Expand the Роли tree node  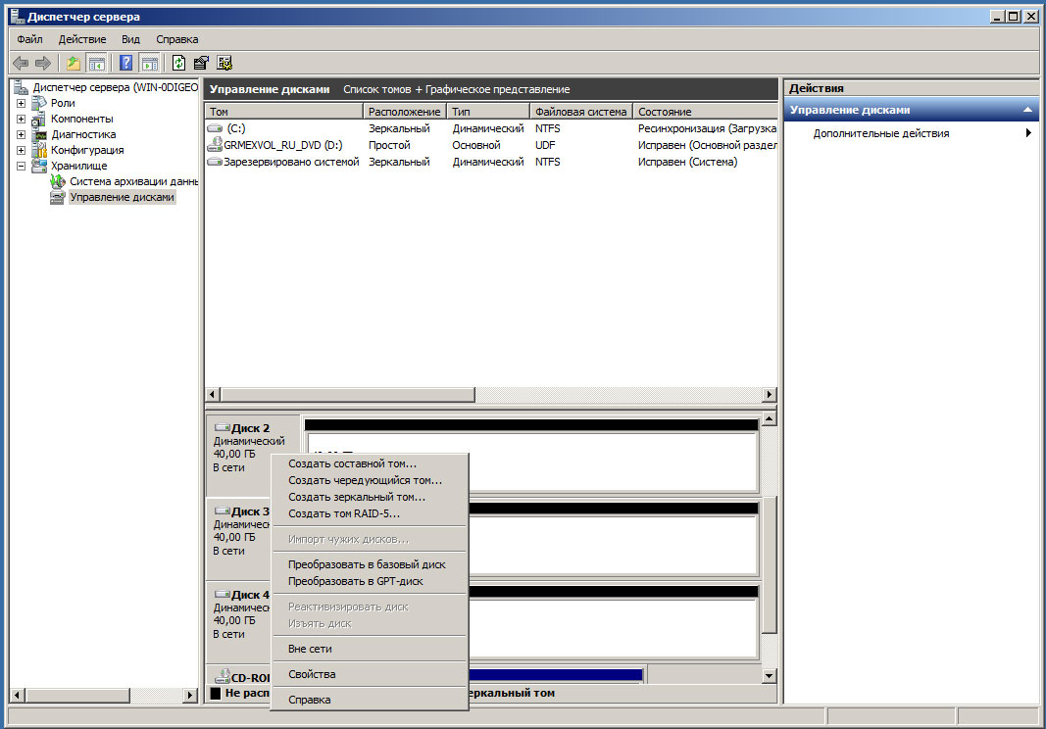pos(21,104)
